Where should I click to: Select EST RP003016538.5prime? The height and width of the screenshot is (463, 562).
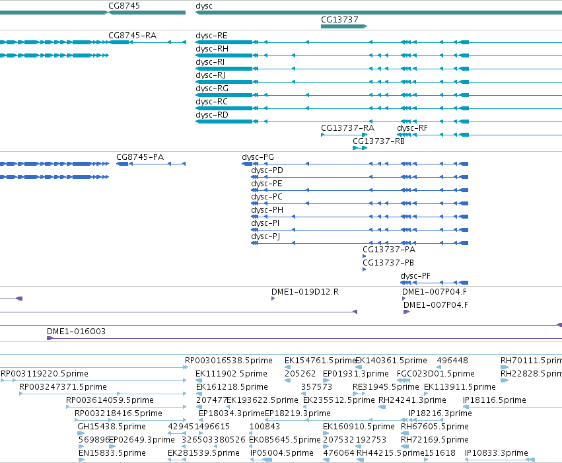point(228,361)
